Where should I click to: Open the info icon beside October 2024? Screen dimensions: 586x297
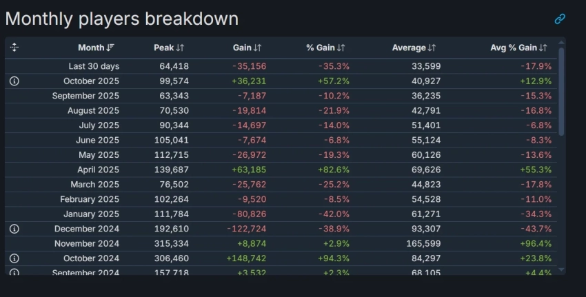pyautogui.click(x=14, y=258)
